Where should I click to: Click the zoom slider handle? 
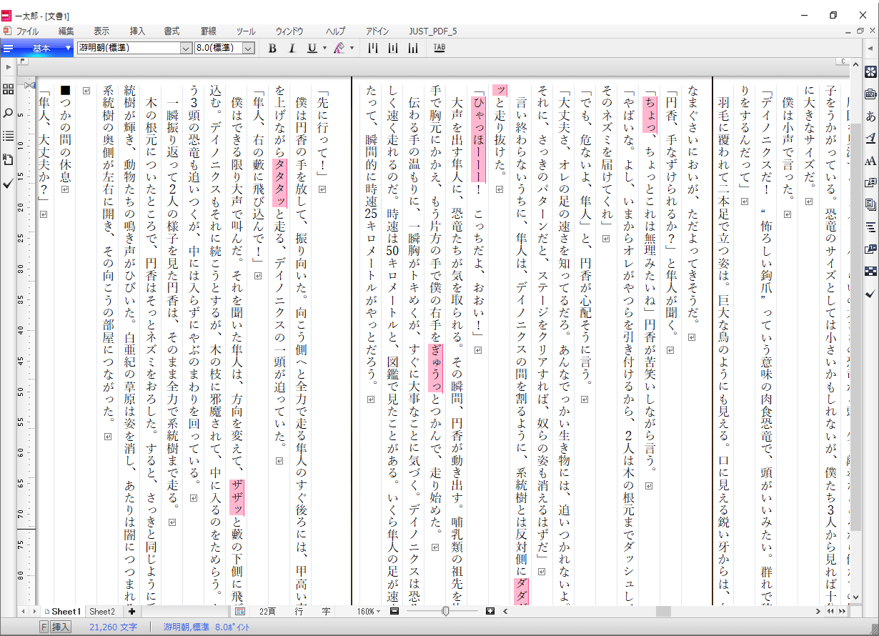click(445, 612)
